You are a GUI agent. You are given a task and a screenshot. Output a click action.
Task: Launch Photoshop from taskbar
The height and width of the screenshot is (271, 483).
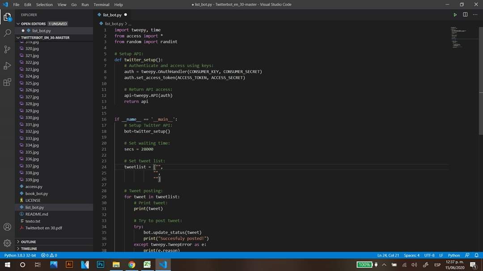(x=101, y=265)
